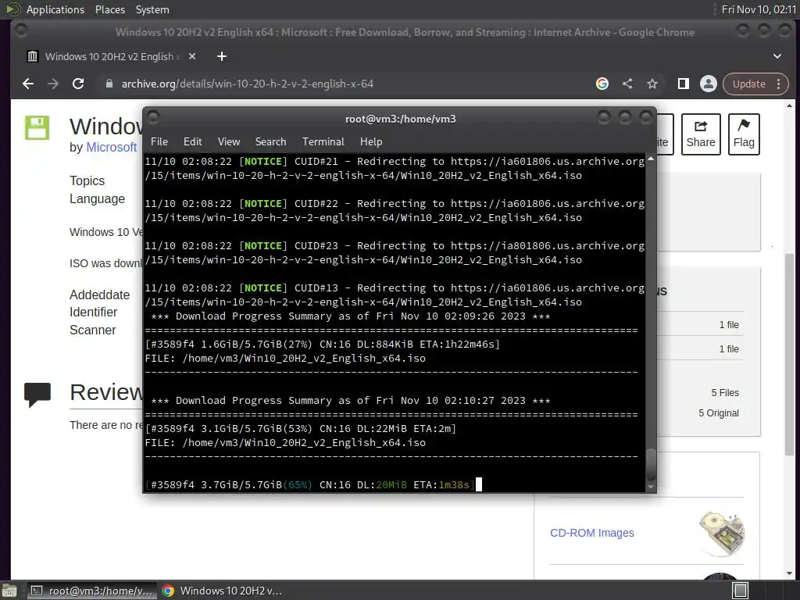The image size is (800, 600).
Task: Click the terminal scrollbar up arrow
Action: click(651, 159)
